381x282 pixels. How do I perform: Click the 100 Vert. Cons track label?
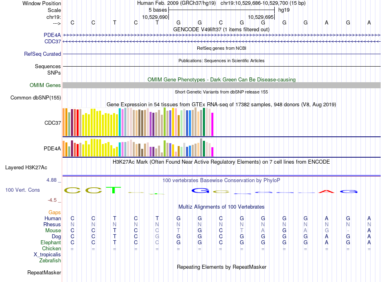(22, 190)
